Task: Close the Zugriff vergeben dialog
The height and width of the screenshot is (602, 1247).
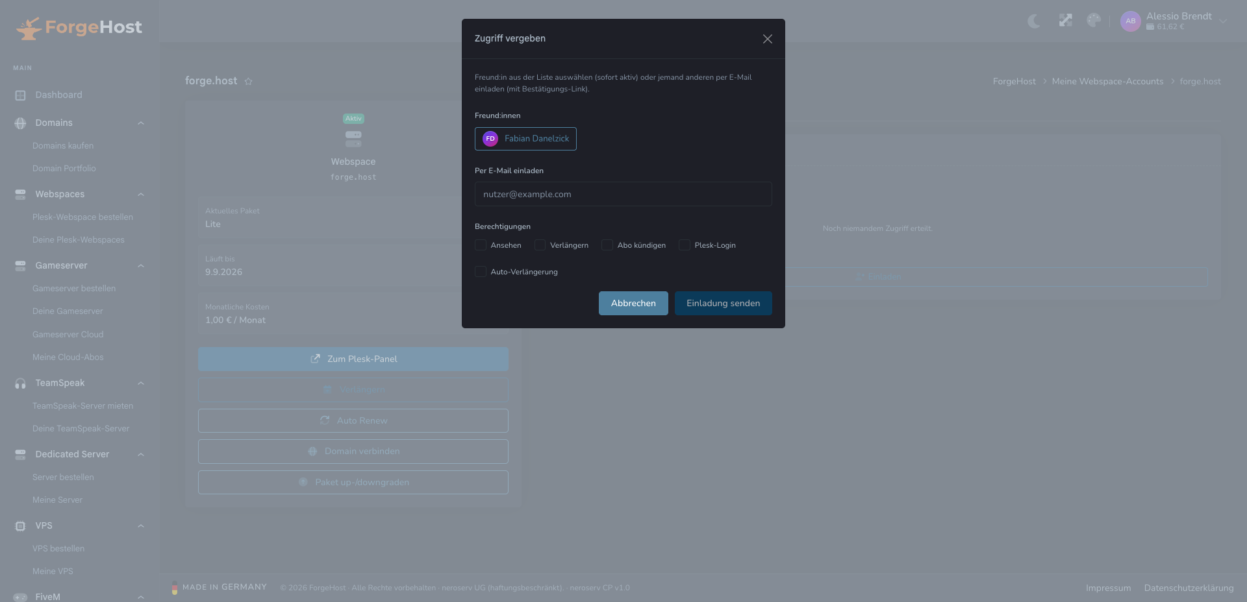Action: click(x=768, y=39)
